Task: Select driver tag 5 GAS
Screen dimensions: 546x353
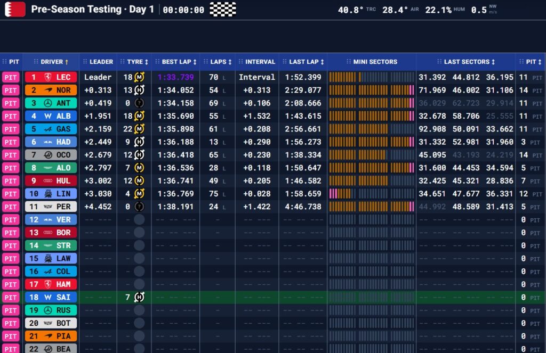Action: (51, 129)
